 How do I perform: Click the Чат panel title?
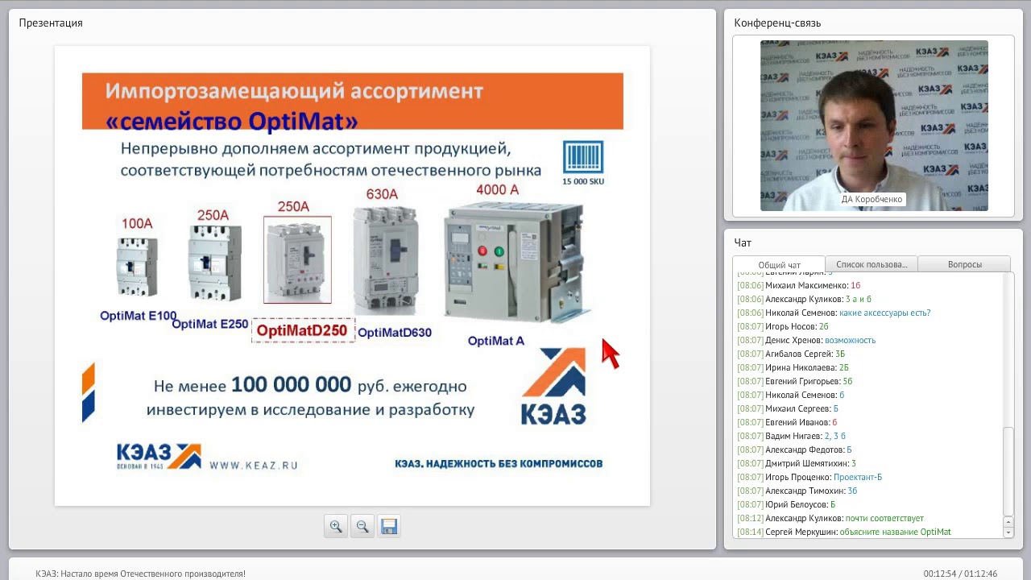pyautogui.click(x=743, y=242)
